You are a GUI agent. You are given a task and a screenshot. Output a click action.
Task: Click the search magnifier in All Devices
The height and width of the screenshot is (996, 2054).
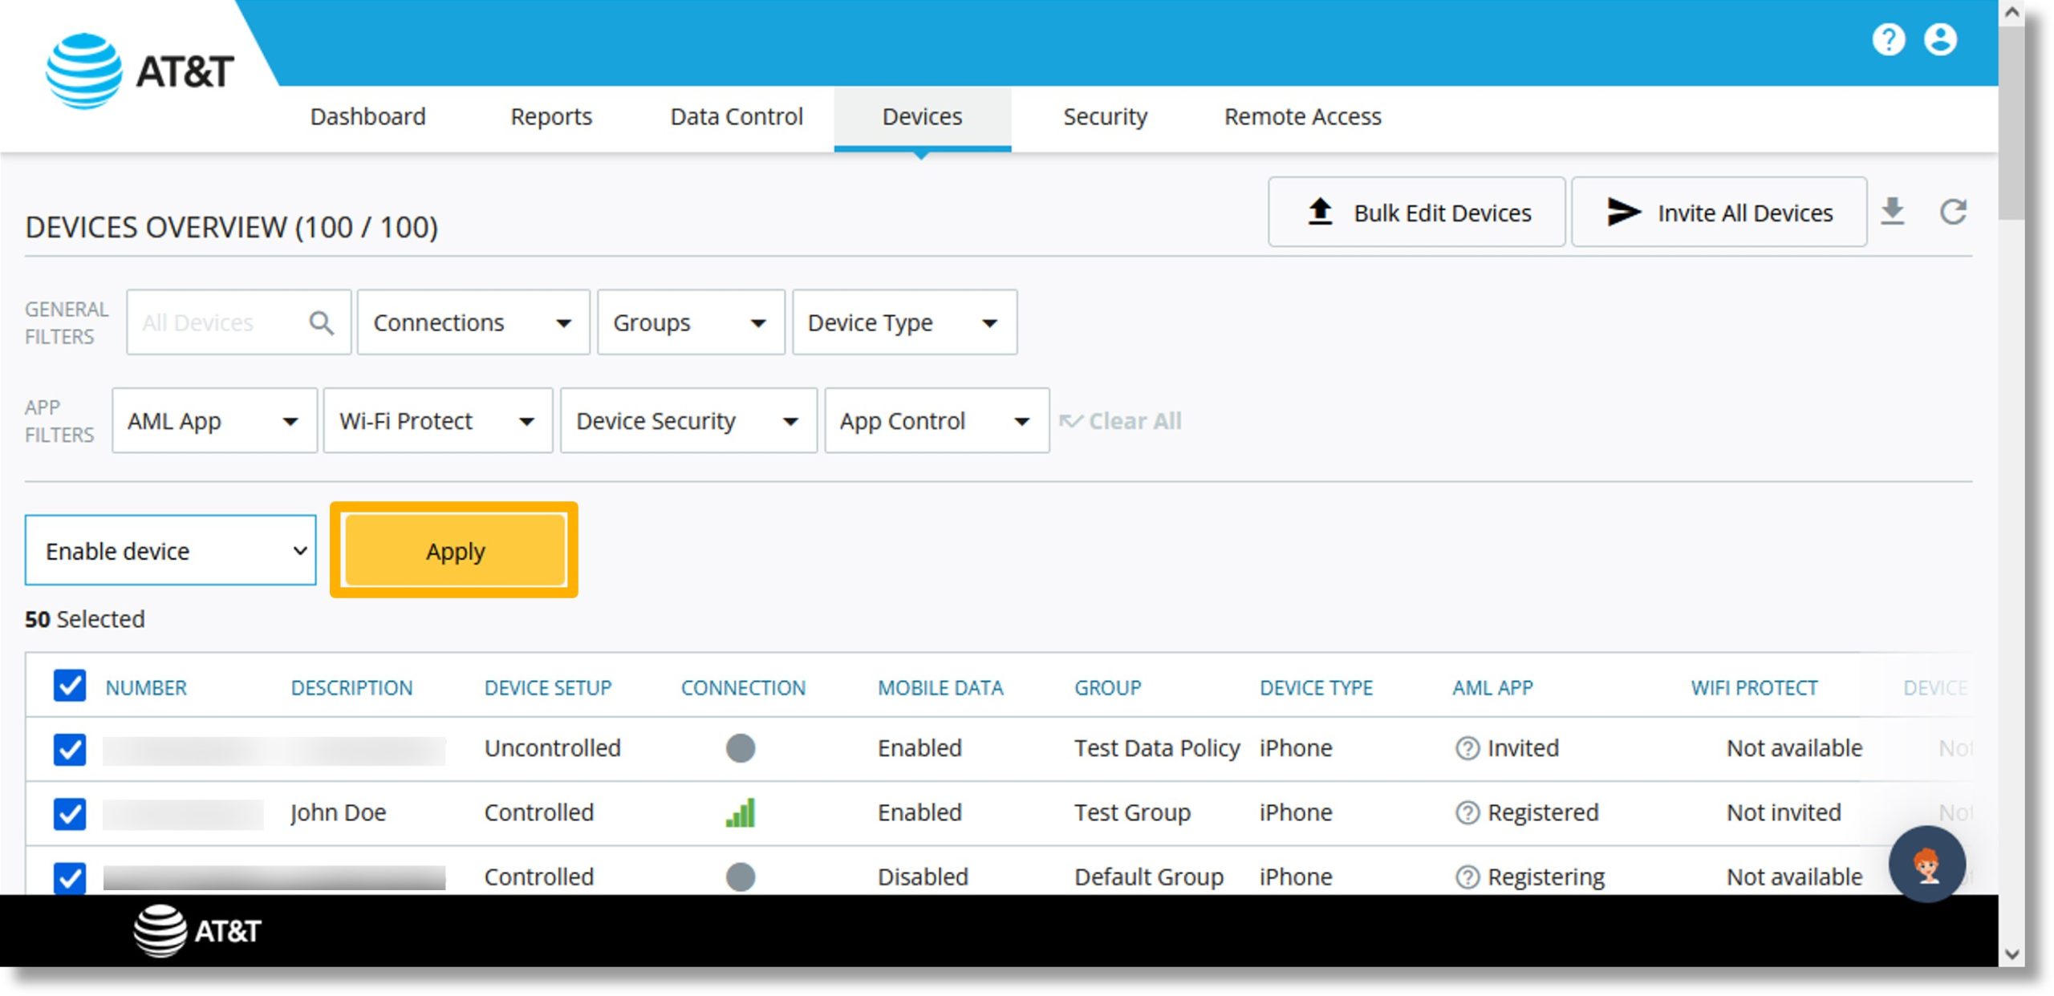[321, 323]
